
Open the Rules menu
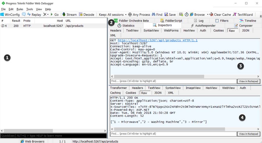point(20,9)
